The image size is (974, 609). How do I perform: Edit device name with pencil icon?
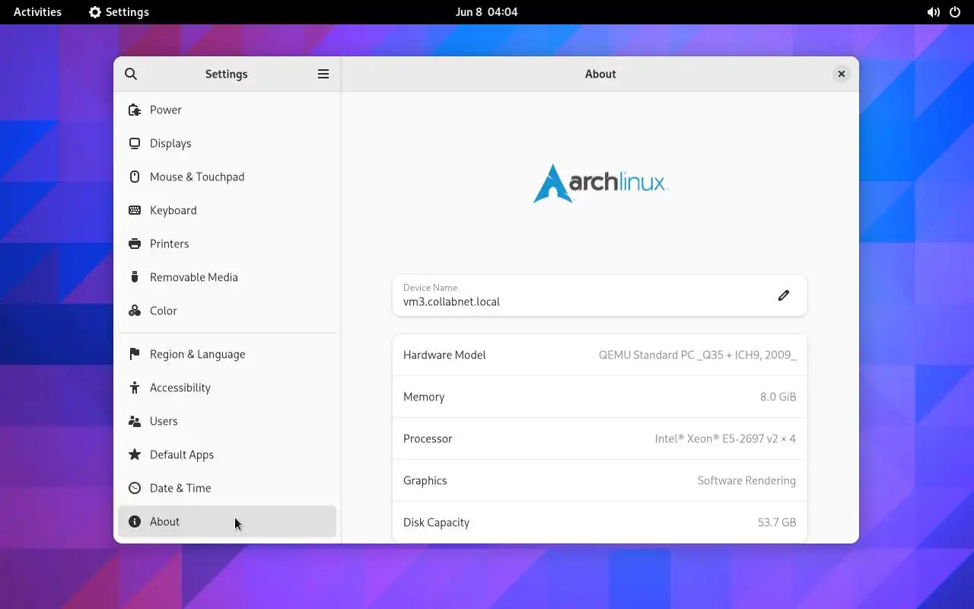[x=784, y=295]
